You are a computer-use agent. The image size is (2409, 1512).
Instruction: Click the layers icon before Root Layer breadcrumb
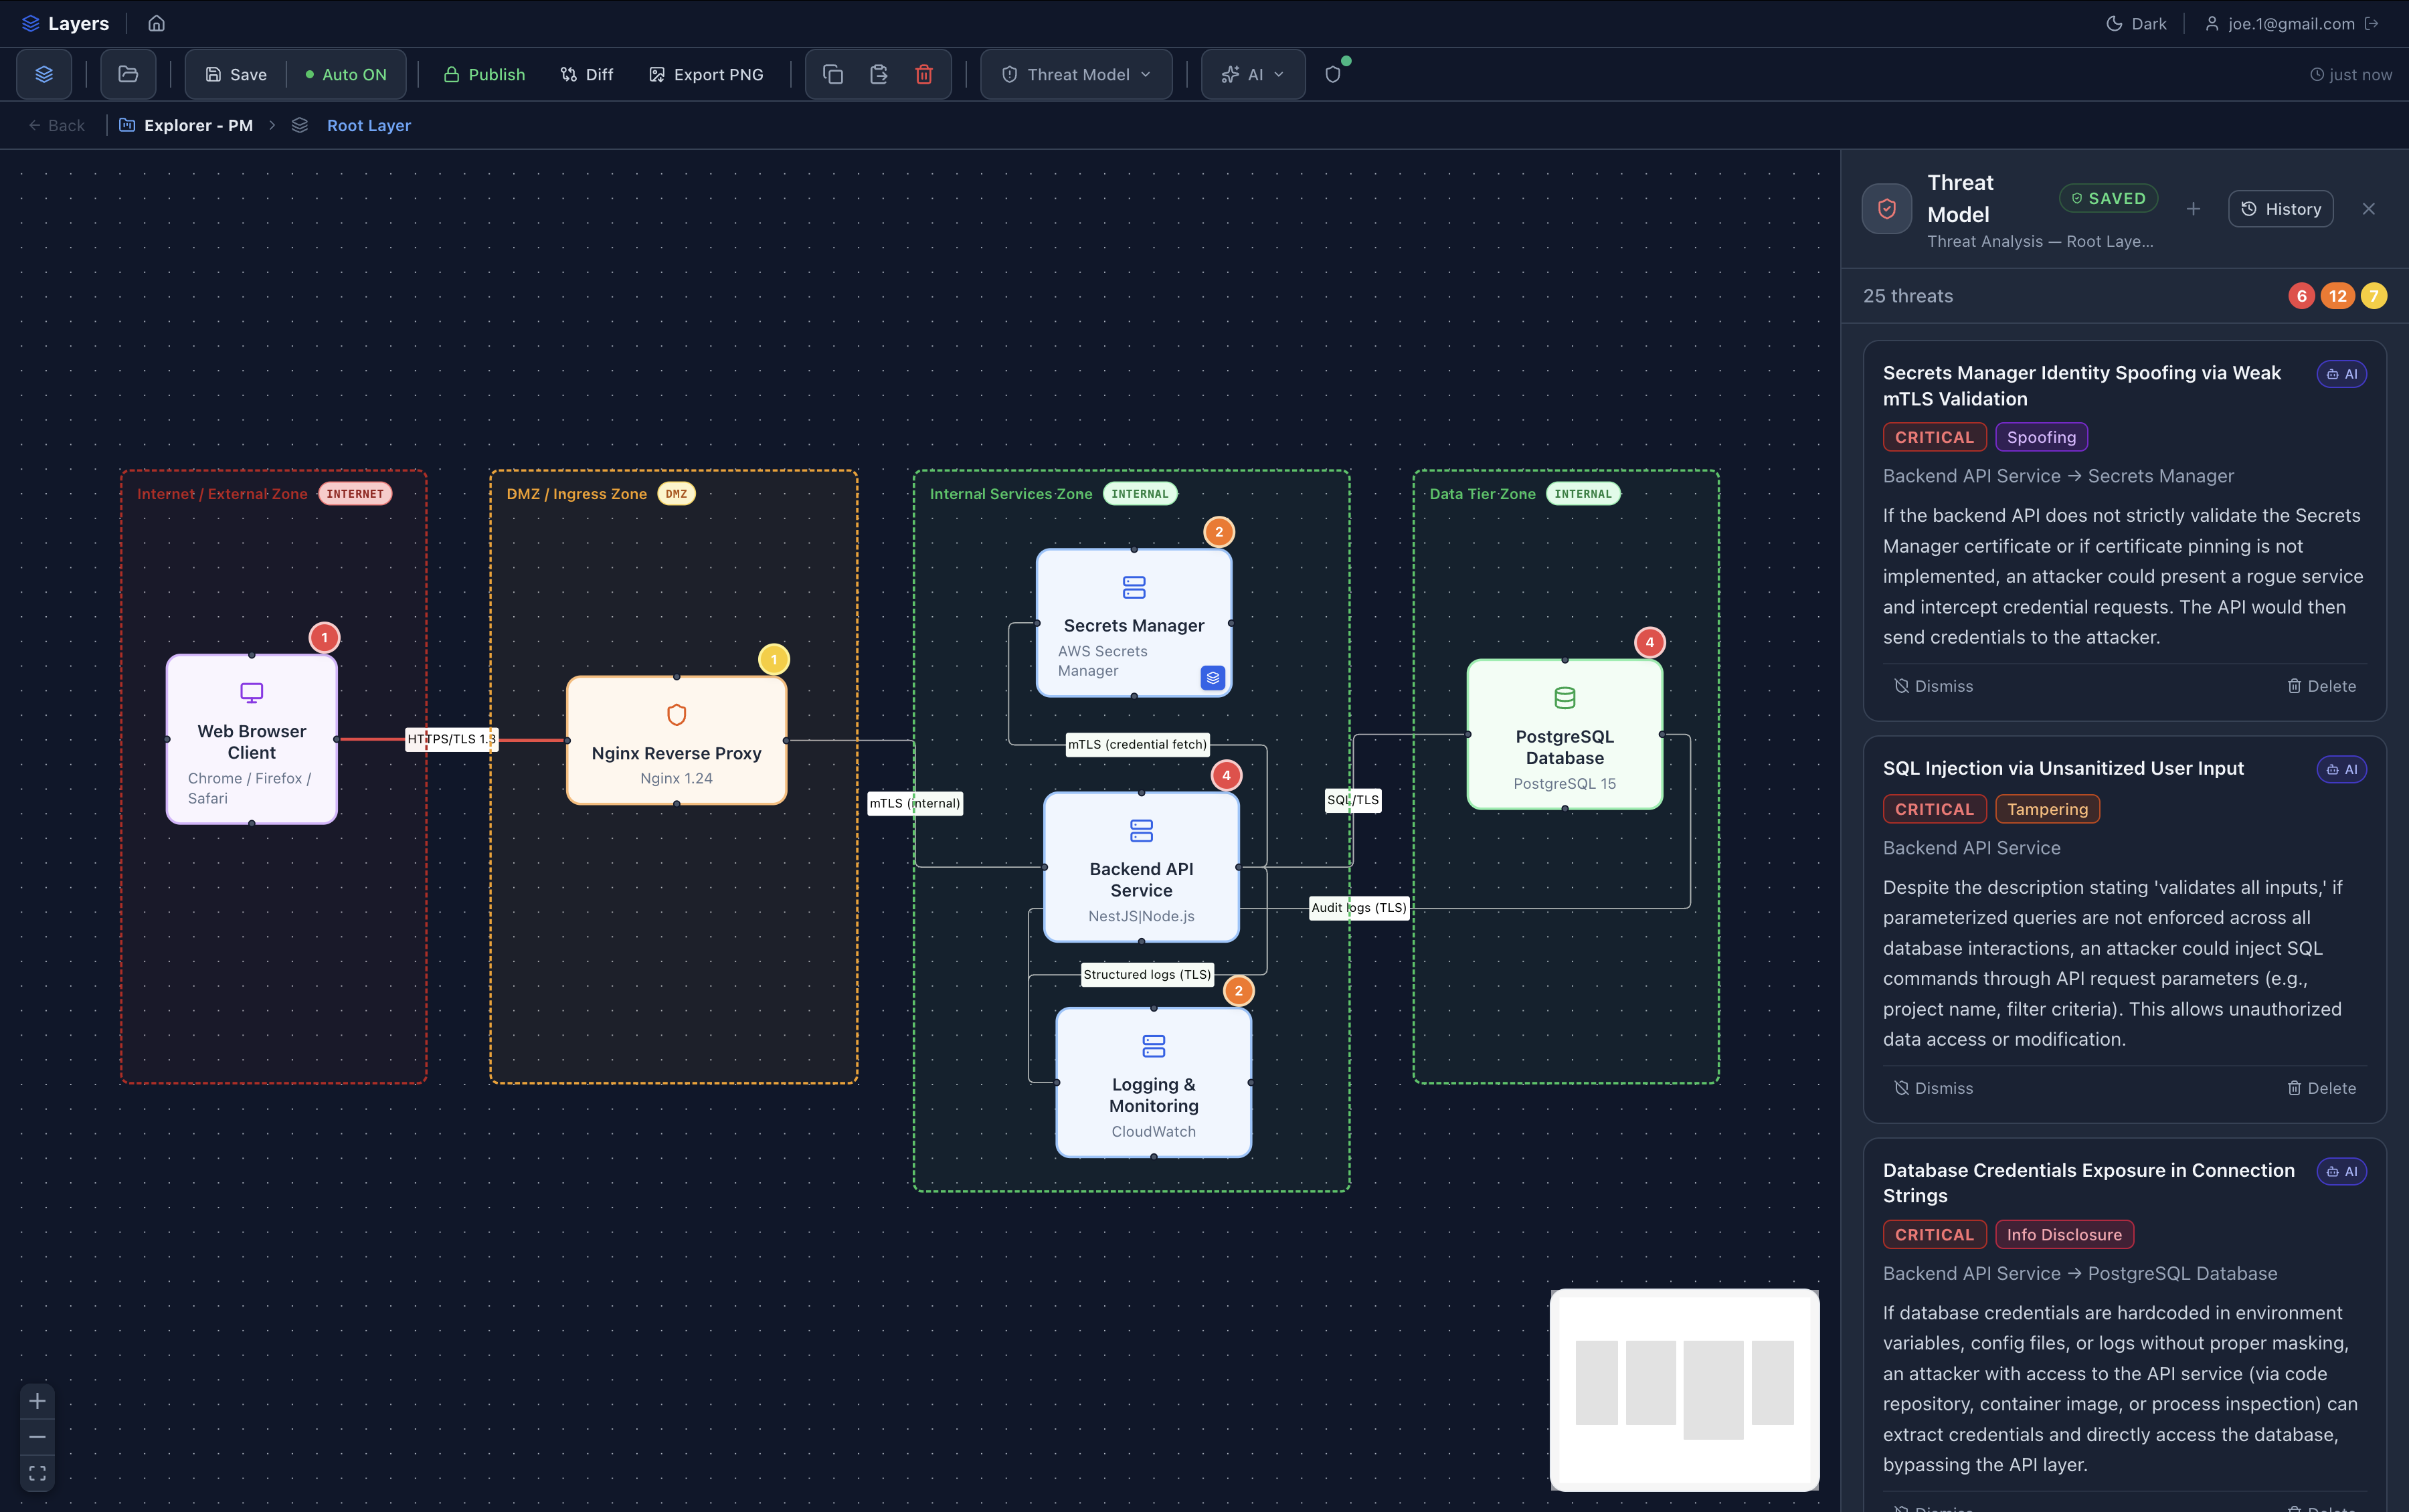pos(300,125)
